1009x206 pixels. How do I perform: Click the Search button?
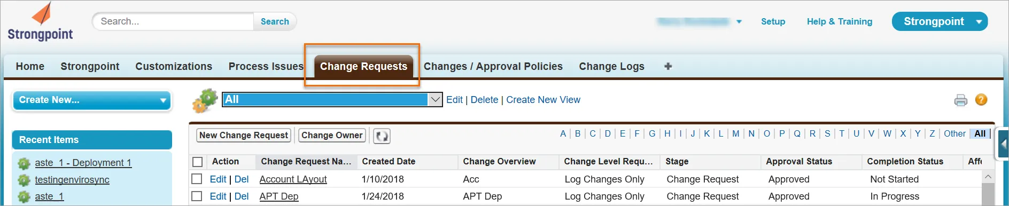(x=275, y=21)
